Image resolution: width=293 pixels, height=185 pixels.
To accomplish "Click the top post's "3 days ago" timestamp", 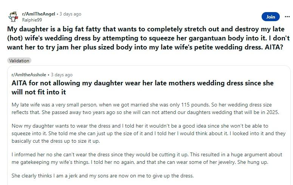I will coord(70,14).
